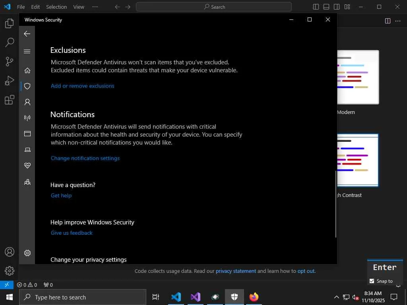Select the Light High Contrast theme thumbnail
This screenshot has width=407, height=305.
(358, 160)
